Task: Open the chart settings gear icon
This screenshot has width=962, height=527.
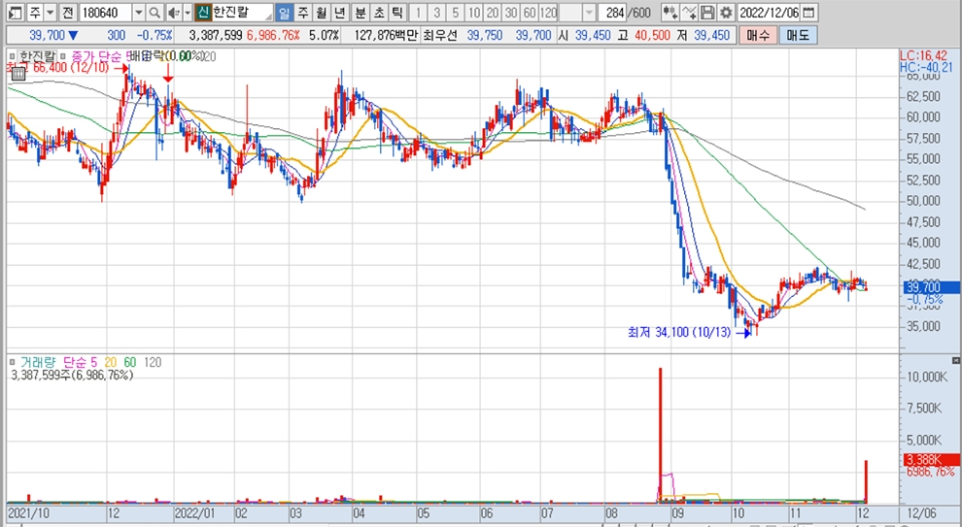Action: [x=726, y=13]
